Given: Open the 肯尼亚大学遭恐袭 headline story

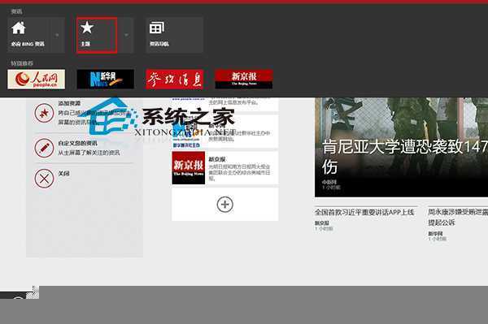Looking at the screenshot, I should tap(404, 158).
